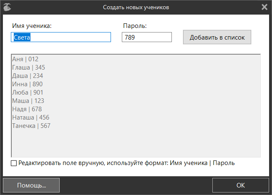Click the Добавить в список button
The width and height of the screenshot is (272, 195).
coord(217,37)
